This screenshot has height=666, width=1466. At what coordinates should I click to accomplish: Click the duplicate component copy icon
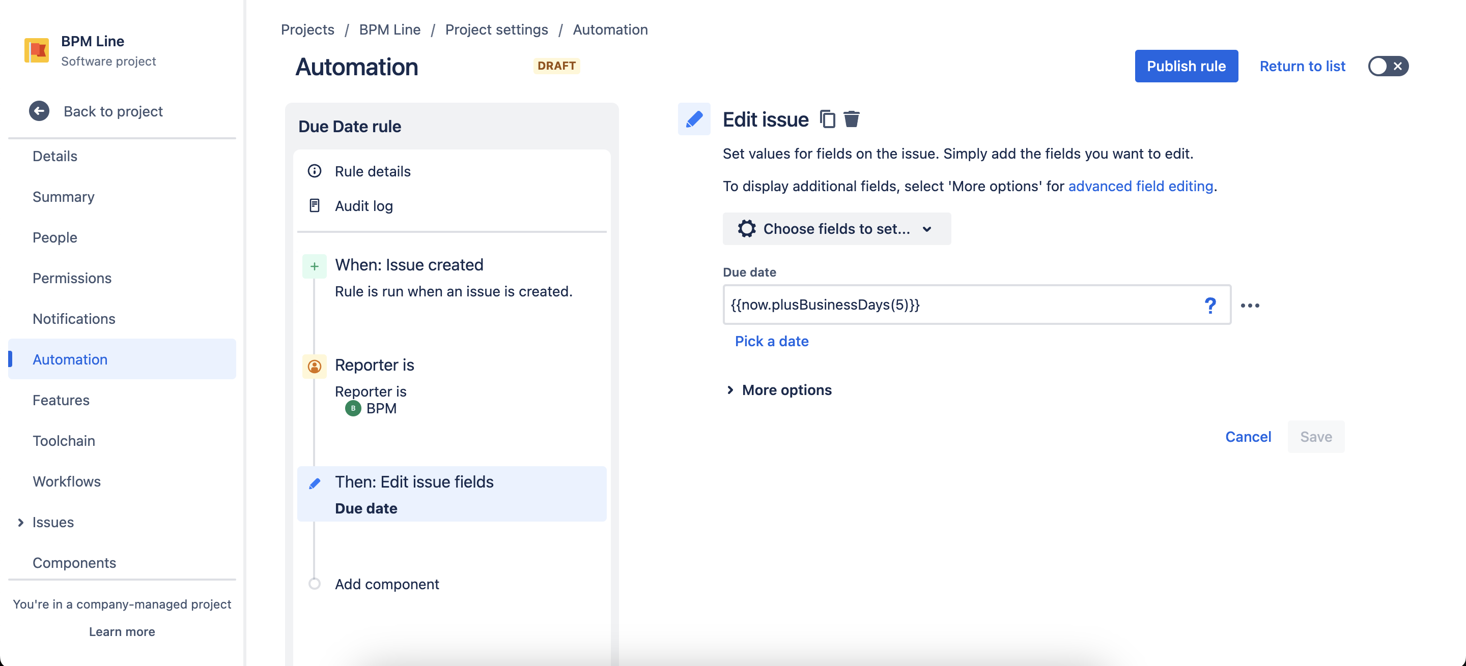point(827,119)
